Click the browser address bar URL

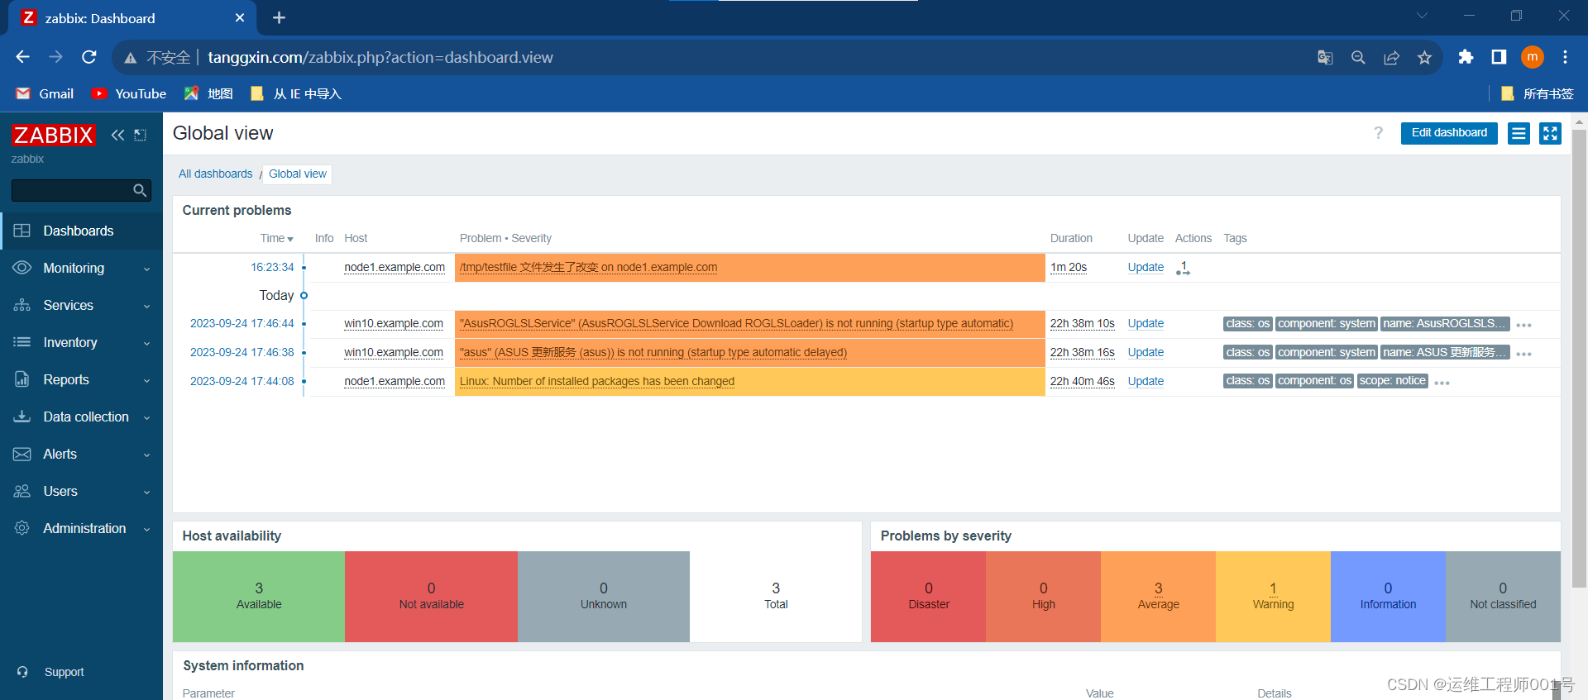380,57
